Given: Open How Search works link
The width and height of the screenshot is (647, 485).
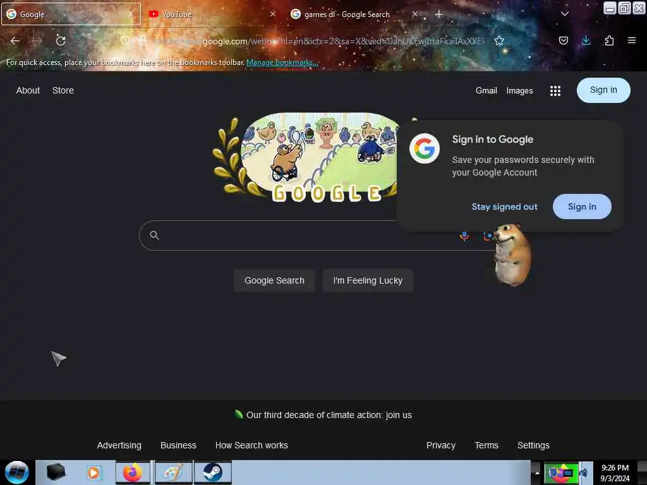Looking at the screenshot, I should point(251,445).
